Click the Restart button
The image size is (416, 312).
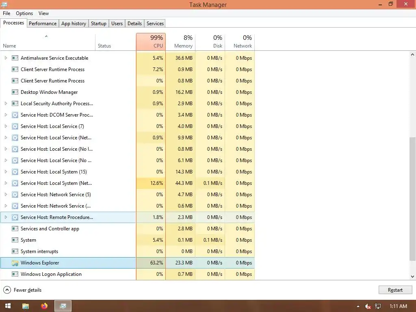395,290
